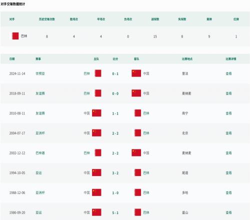Open 查看 details for the 2018-09-11 match

(228, 93)
